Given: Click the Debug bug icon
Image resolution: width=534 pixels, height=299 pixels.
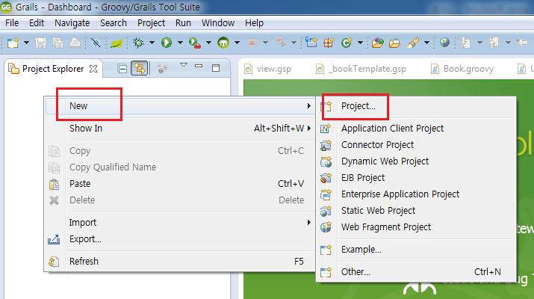Looking at the screenshot, I should 138,43.
